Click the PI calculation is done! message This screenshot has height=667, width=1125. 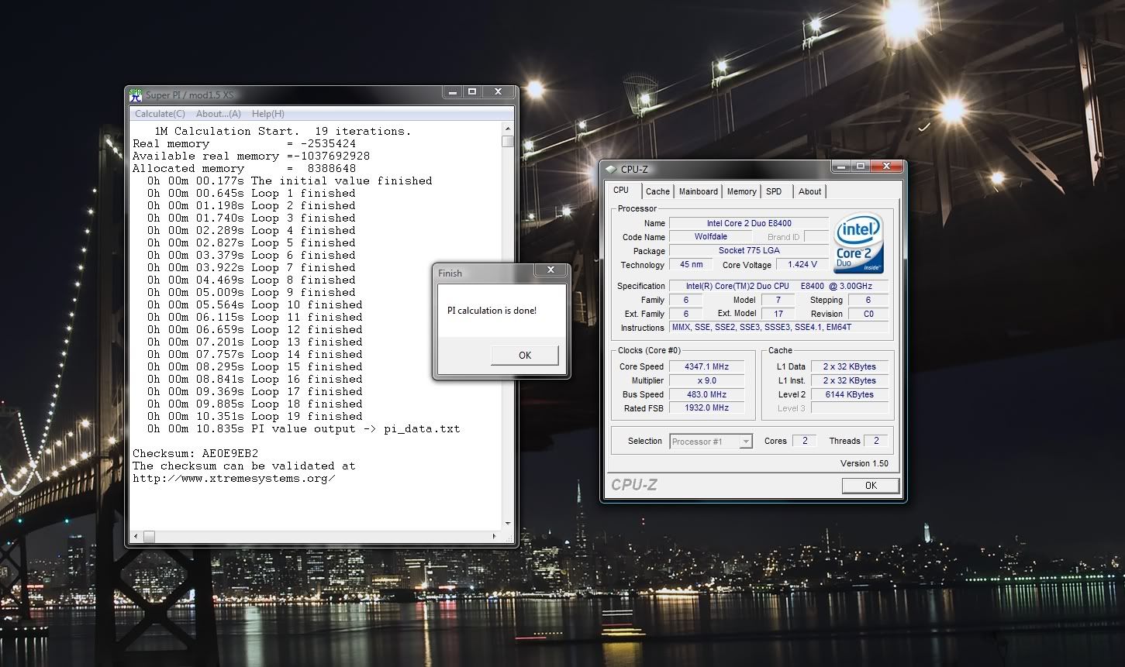(x=492, y=311)
